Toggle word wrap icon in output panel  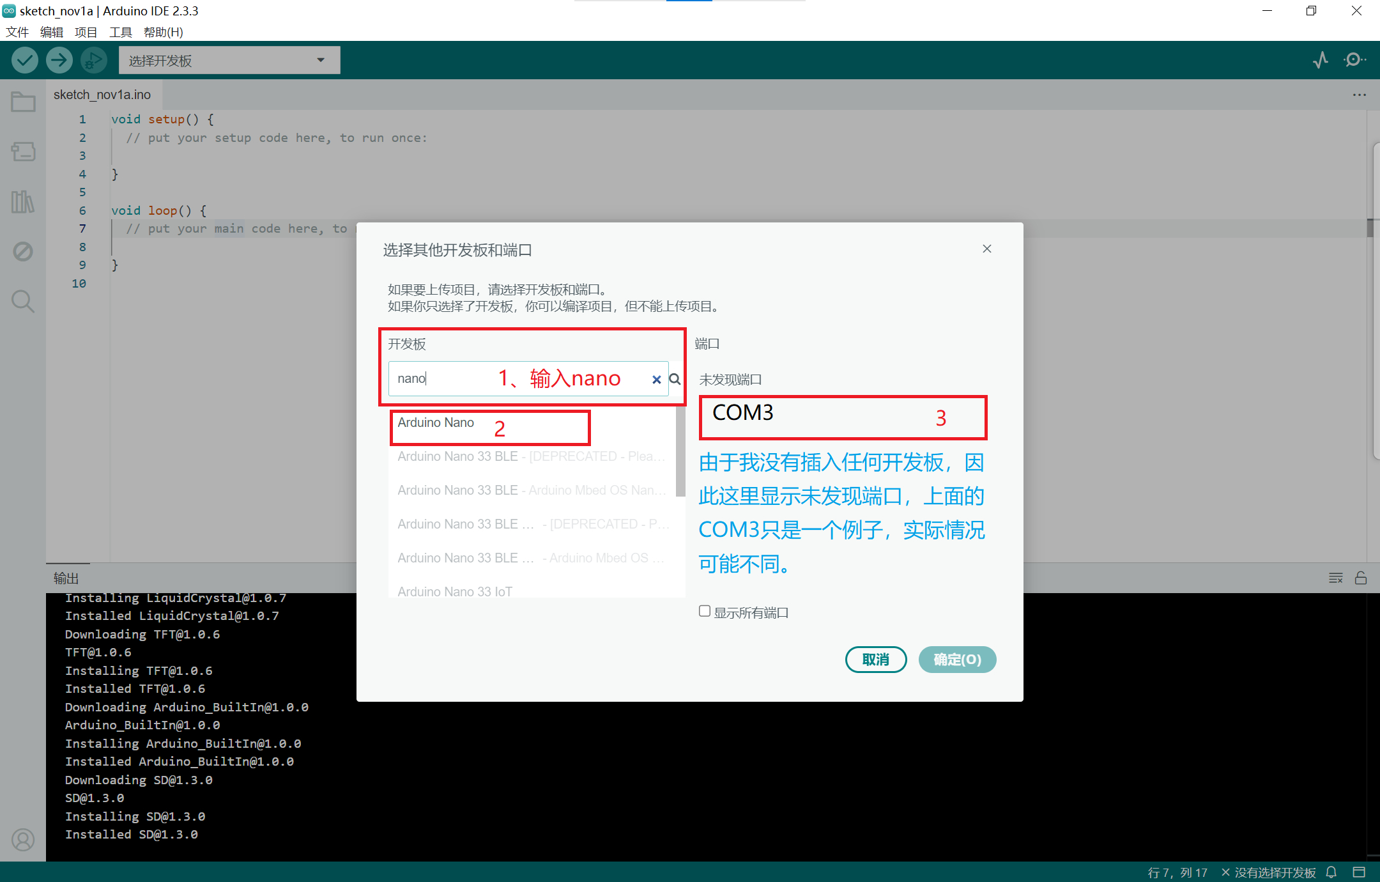(1335, 578)
